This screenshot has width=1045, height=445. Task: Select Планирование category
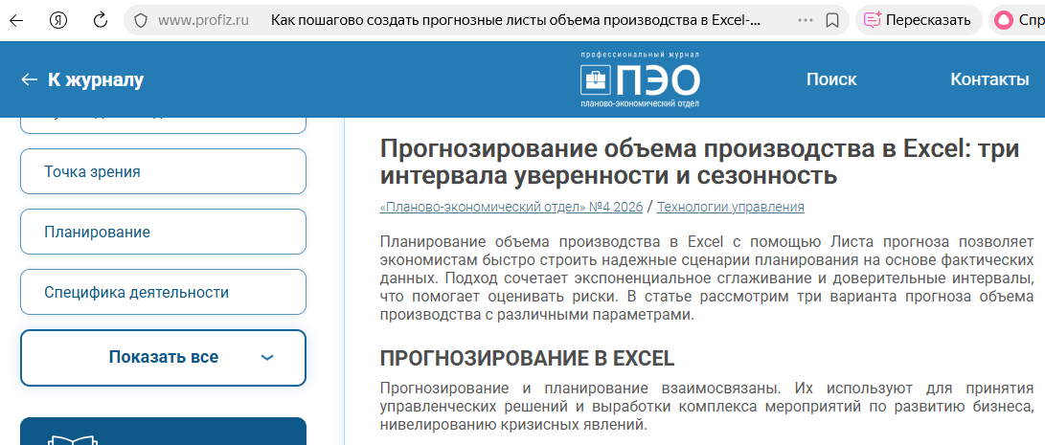click(x=163, y=232)
